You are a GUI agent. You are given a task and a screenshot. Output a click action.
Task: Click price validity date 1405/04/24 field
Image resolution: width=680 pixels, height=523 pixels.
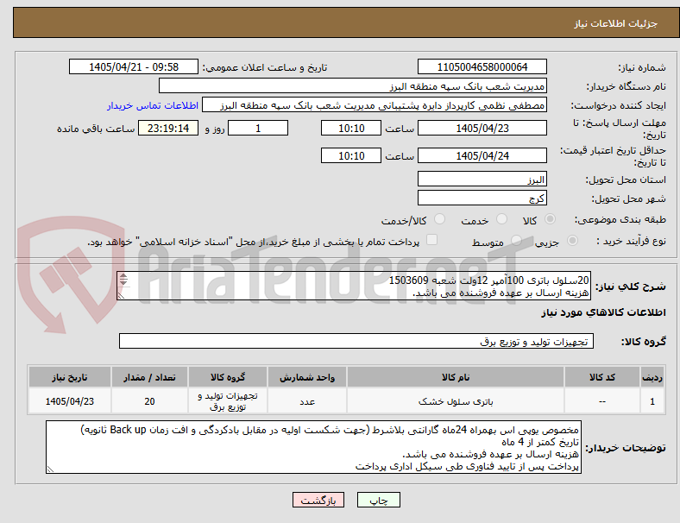pos(482,155)
